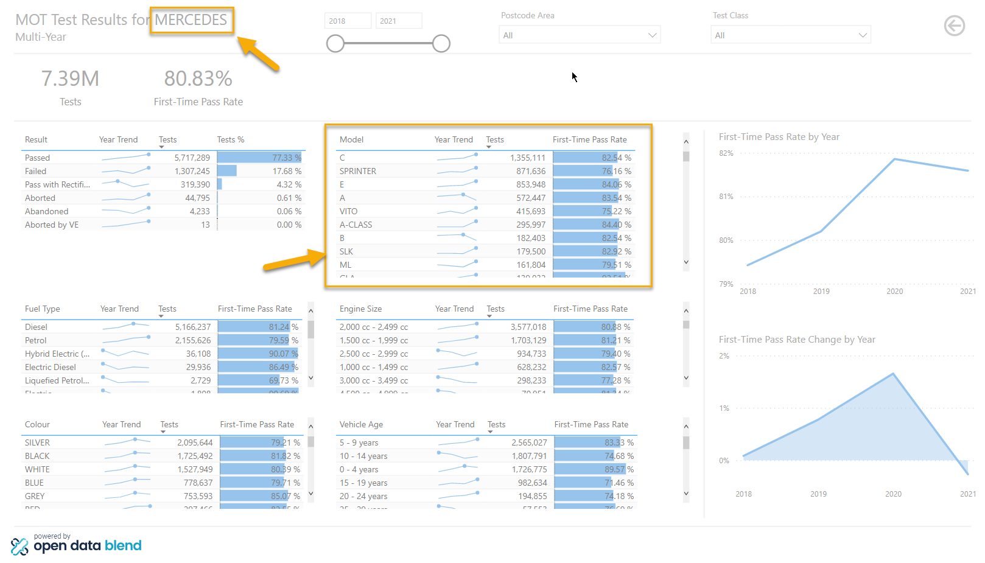The image size is (985, 563).
Task: Click First-Time Pass Rate Change by Year title
Action: (x=797, y=340)
